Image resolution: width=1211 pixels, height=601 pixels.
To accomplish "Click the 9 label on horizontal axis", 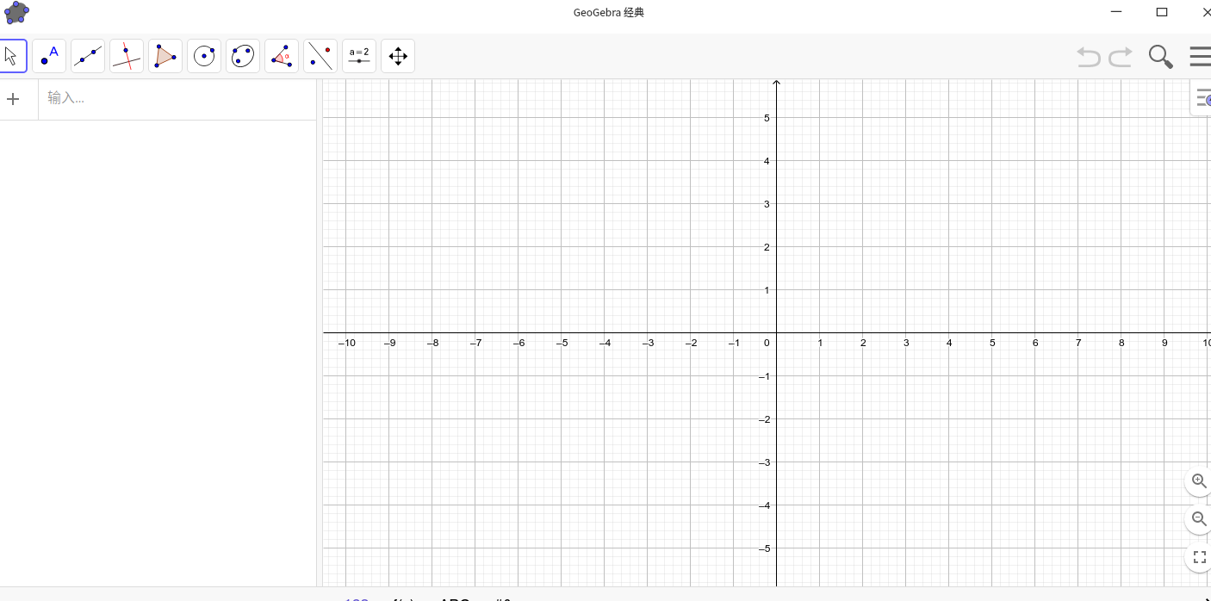I will point(1164,343).
